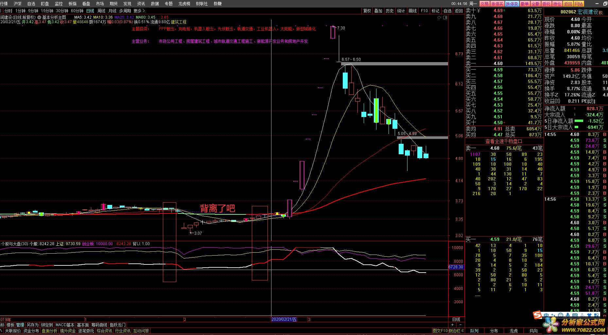This screenshot has height=335, width=608.
Task: Click the panel layout icon beside the diamond
Action: tap(445, 18)
